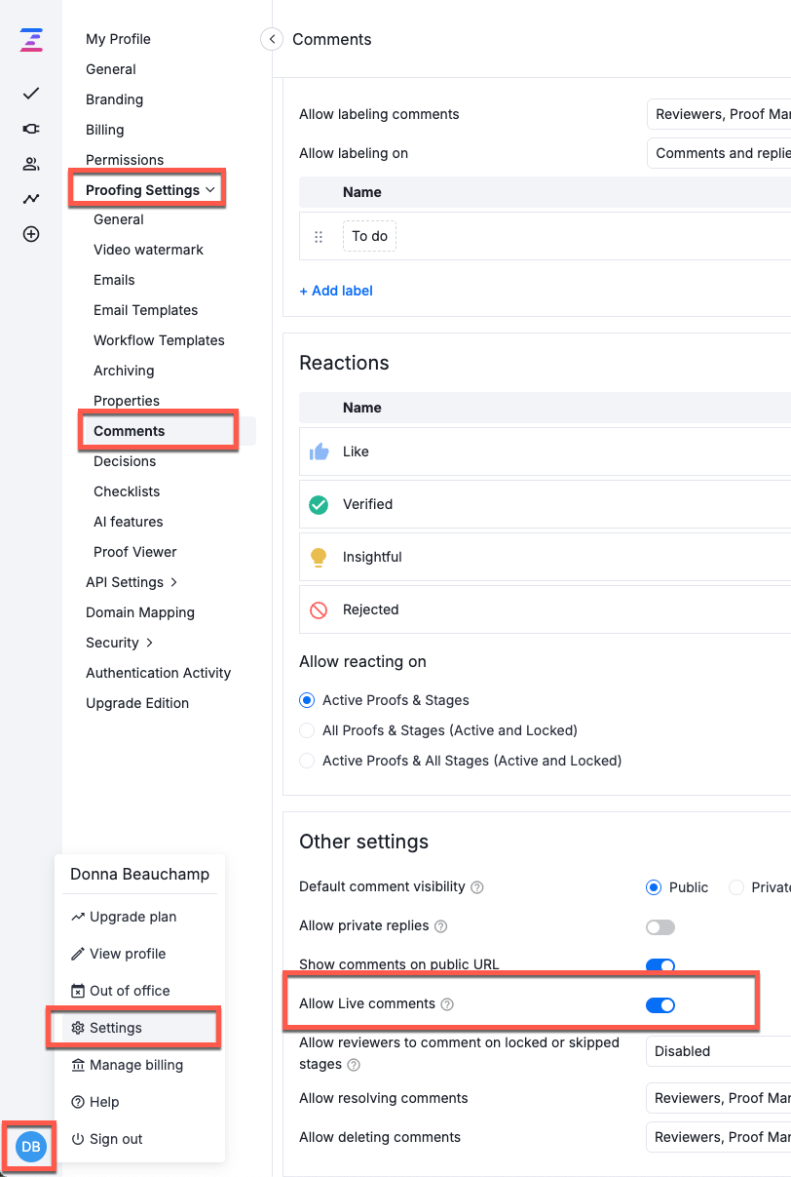The height and width of the screenshot is (1177, 791).
Task: Collapse the settings sidebar with arrow button
Action: click(x=272, y=39)
